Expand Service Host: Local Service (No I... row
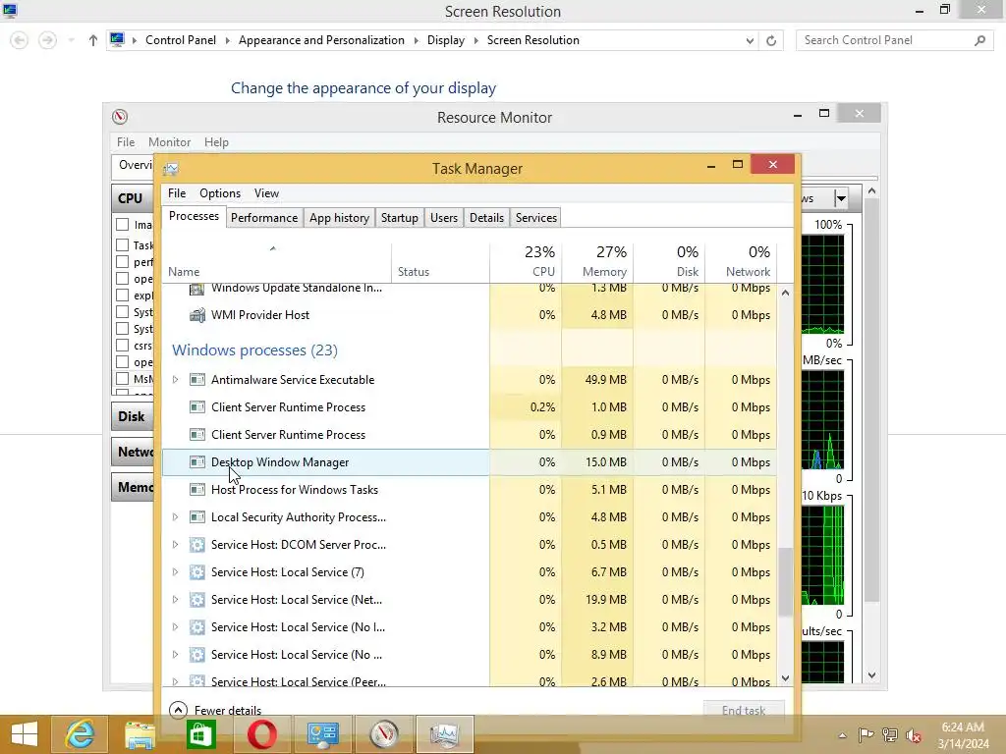Image resolution: width=1006 pixels, height=754 pixels. click(175, 627)
